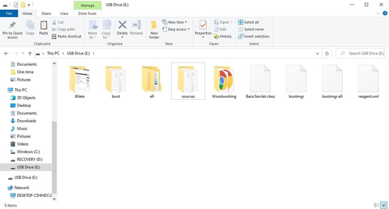Expand the address bar history dropdown
The height and width of the screenshot is (209, 389).
pos(317,53)
